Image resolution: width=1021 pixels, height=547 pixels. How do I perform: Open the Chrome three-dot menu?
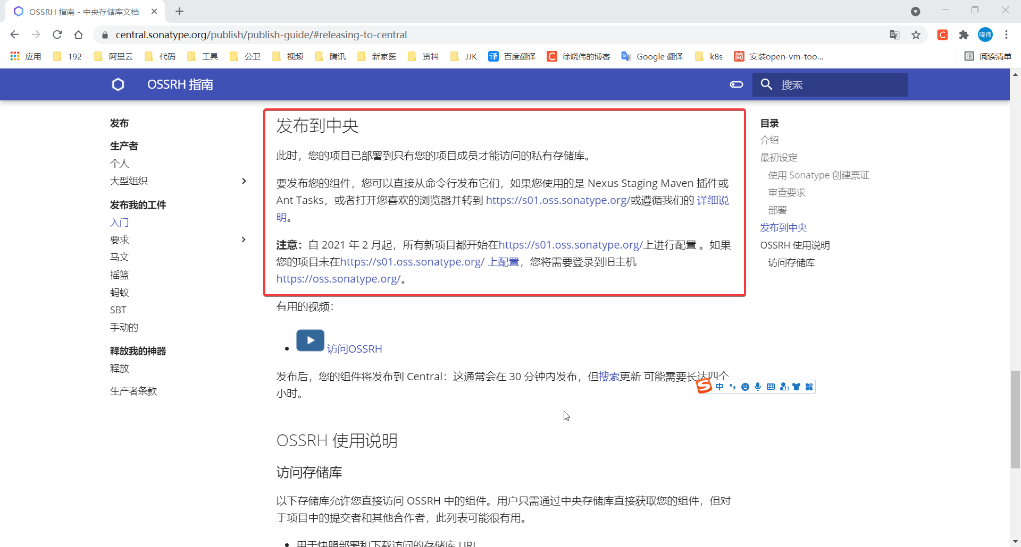(1006, 35)
